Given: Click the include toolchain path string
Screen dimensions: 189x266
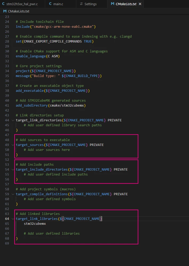Looking at the screenshot, I should click(x=63, y=27).
